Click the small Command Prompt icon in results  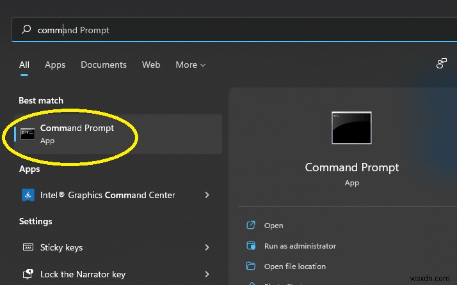[x=28, y=134]
